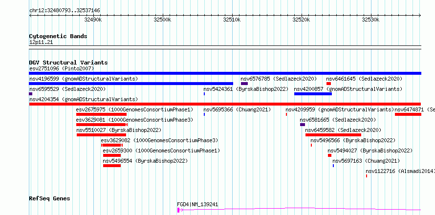This screenshot has height=215, width=435.
Task: Open esv3629081 1000GenomesConsortiumPhase3 label
Action: (x=134, y=120)
